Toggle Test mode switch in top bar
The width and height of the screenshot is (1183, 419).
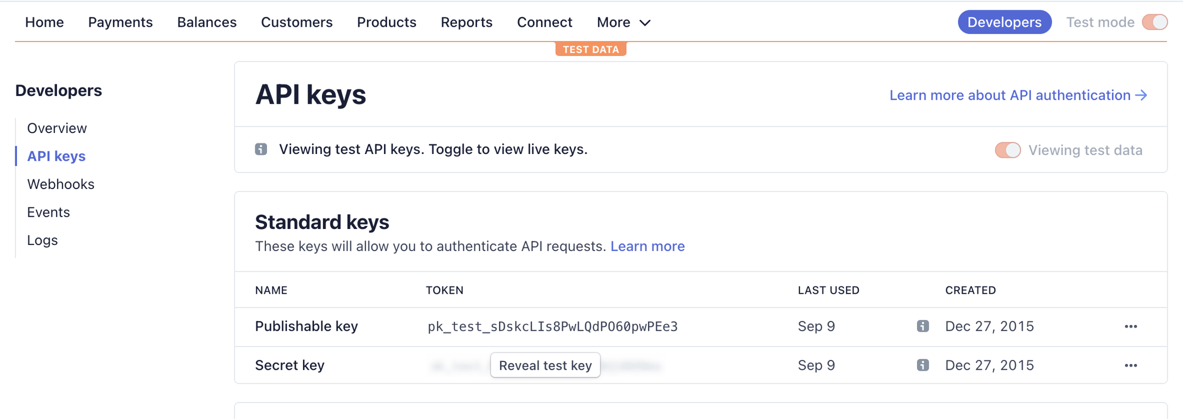pos(1154,22)
